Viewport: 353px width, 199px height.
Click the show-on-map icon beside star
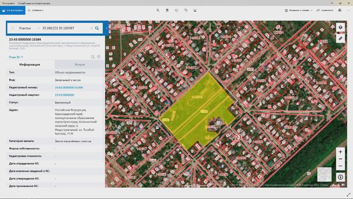(x=93, y=56)
